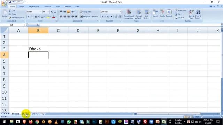
Task: Toggle Align Text Right
Action: pyautogui.click(x=68, y=17)
